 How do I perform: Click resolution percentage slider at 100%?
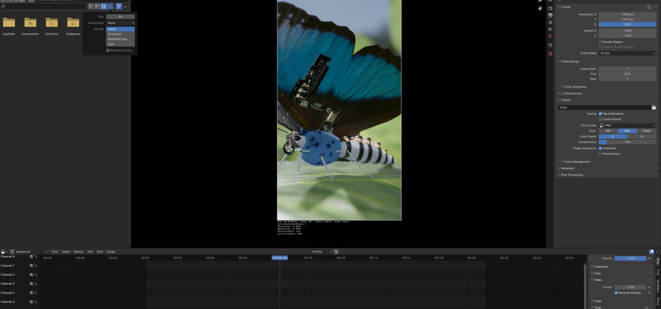(627, 24)
